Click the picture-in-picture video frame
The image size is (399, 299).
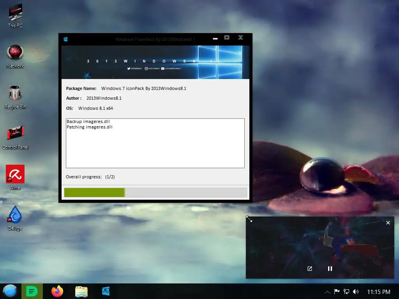(320, 247)
